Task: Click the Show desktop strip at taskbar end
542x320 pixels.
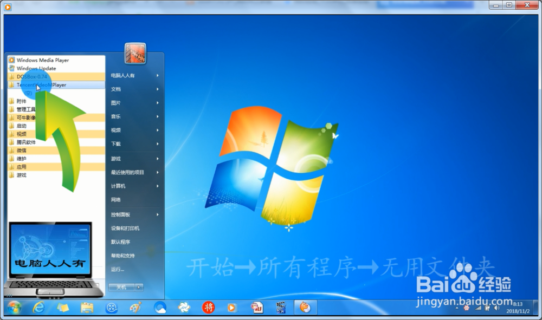Action: 536,307
